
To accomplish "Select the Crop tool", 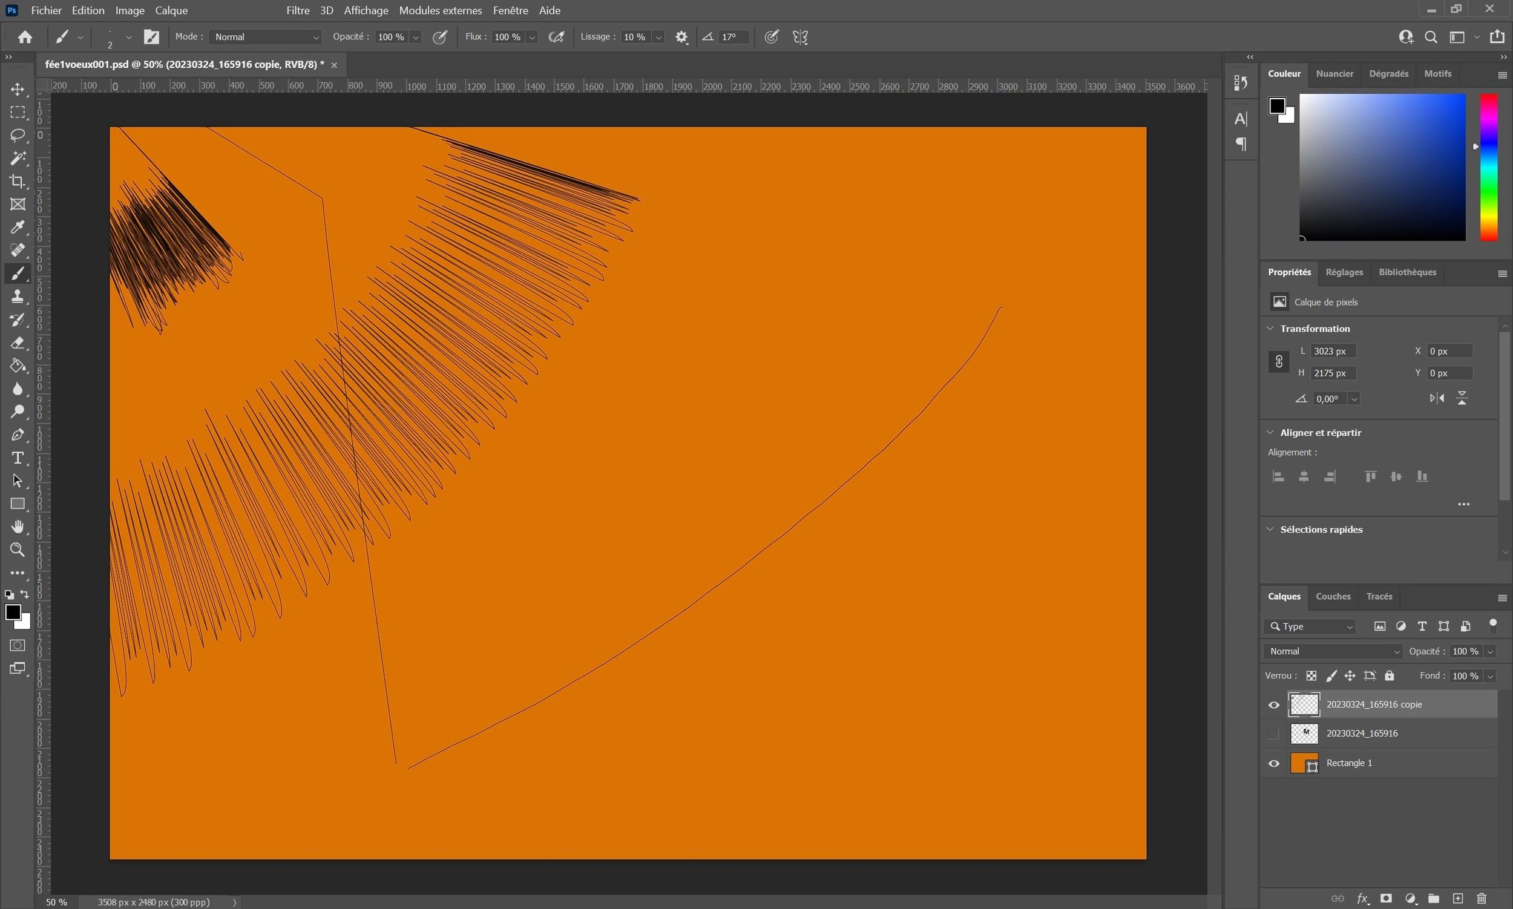I will [x=17, y=182].
